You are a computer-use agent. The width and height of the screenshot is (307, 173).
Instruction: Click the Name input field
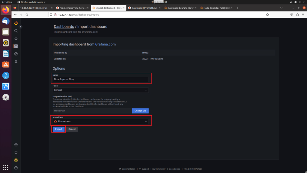point(100,79)
